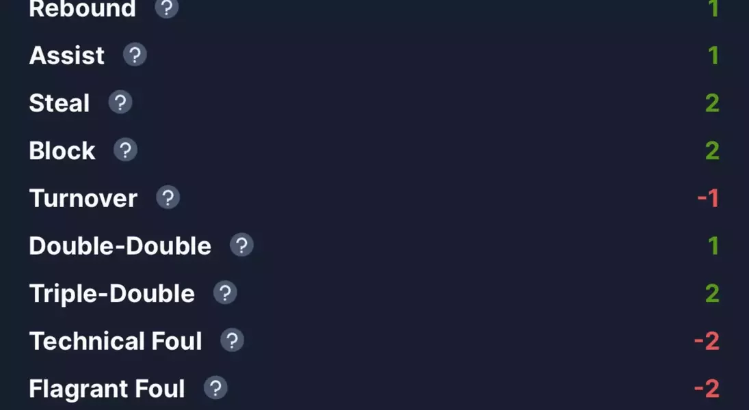Show the help tooltip for Steal

[x=120, y=102]
